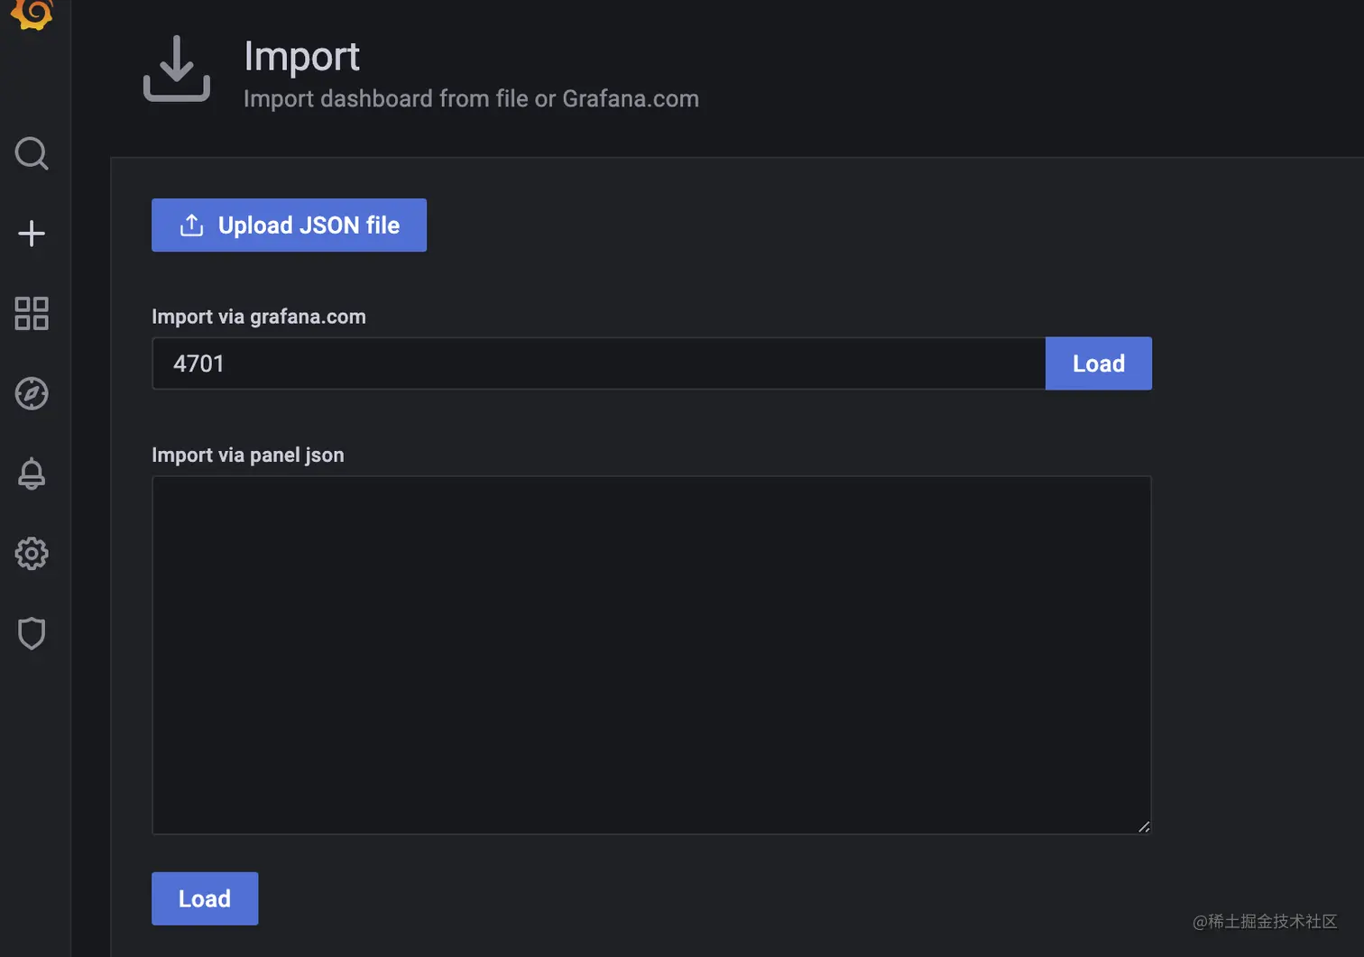
Task: Click inside the Import via panel json textarea
Action: [x=651, y=655]
